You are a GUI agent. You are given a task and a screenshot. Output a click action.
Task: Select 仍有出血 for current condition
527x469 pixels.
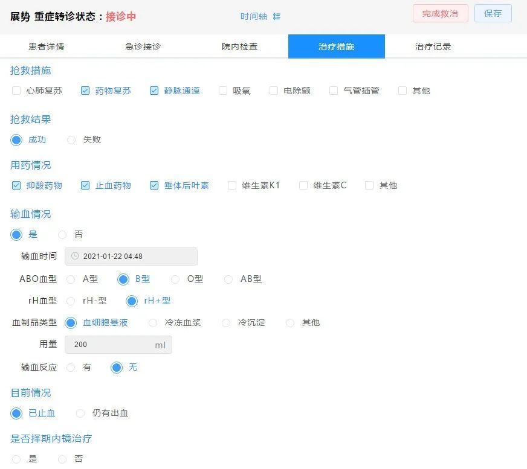[80, 413]
